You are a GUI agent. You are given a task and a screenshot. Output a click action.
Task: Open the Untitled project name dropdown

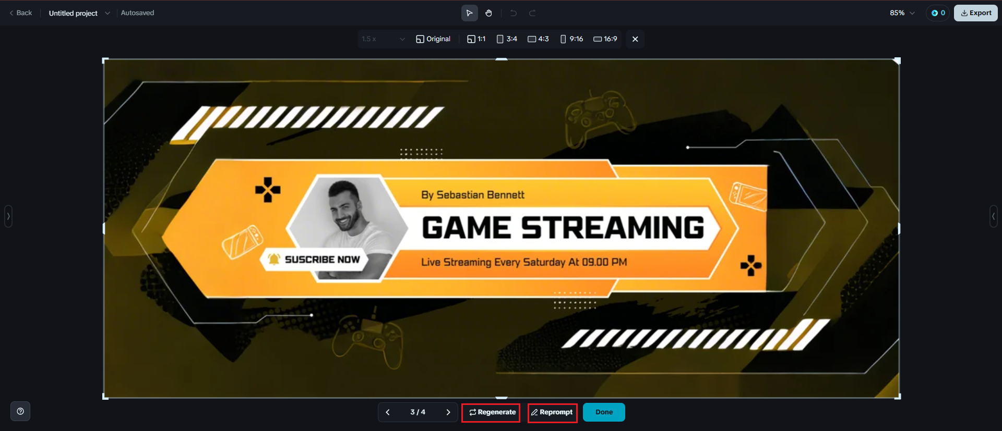[x=79, y=13]
